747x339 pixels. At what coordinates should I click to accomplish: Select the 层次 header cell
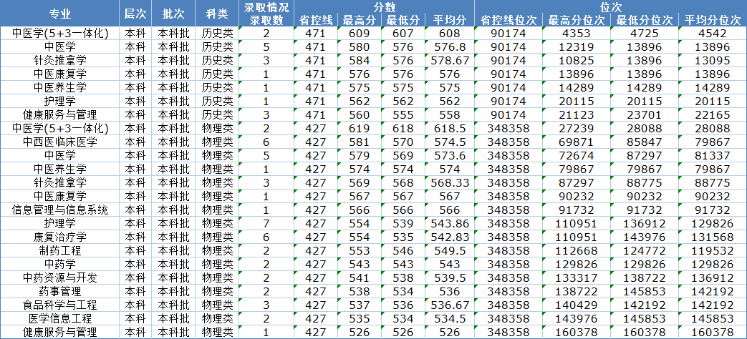coord(134,14)
